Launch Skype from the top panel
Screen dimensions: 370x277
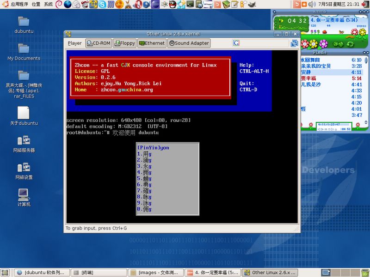(102, 4)
